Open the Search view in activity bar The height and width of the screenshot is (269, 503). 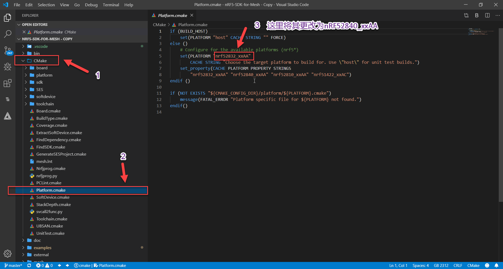8,34
